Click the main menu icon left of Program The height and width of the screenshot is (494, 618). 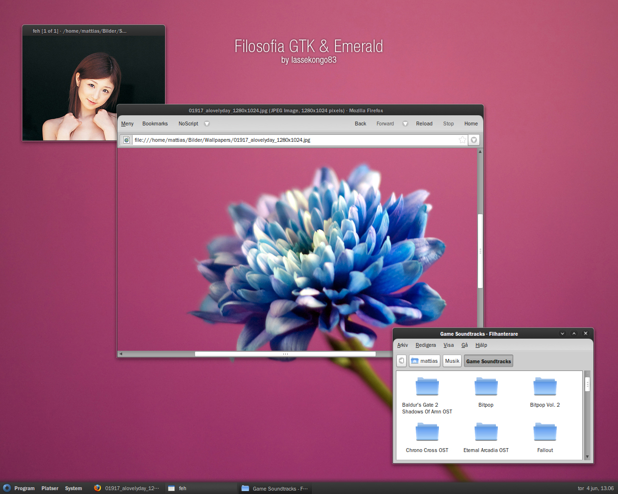[7, 488]
